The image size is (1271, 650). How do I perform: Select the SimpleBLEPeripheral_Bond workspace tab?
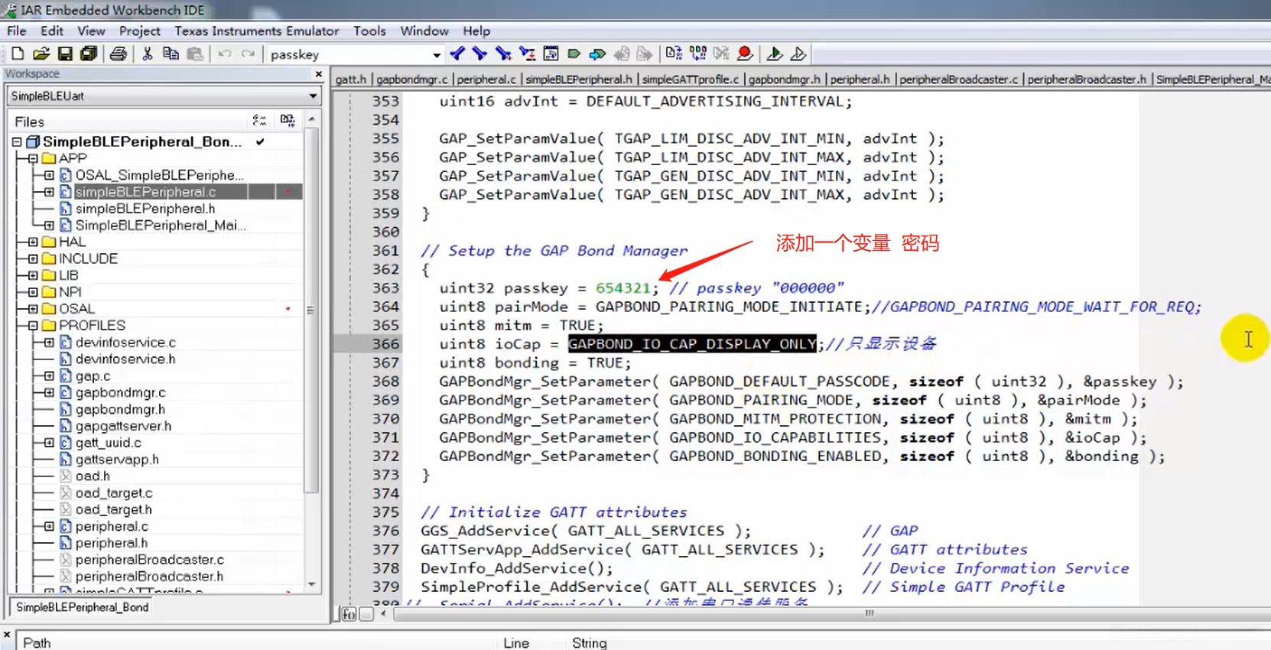point(83,607)
